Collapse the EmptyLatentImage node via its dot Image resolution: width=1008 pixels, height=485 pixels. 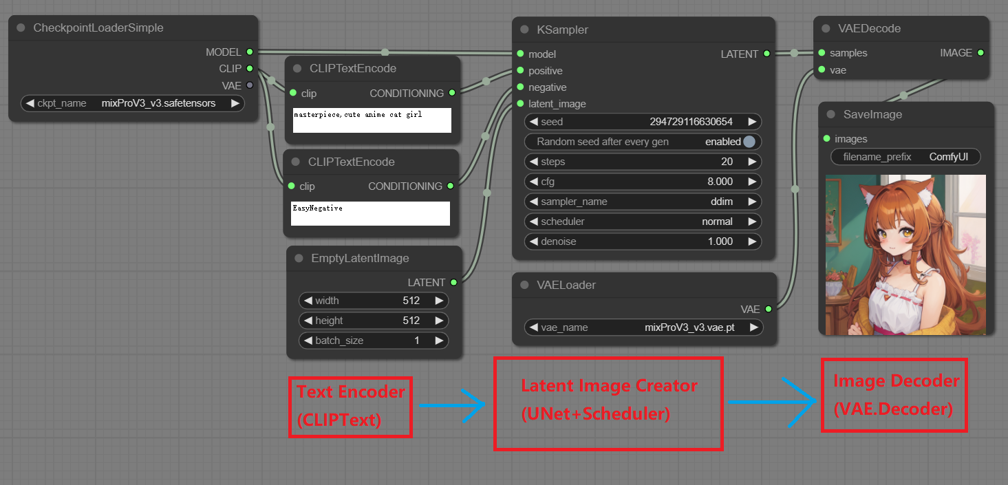(x=299, y=259)
